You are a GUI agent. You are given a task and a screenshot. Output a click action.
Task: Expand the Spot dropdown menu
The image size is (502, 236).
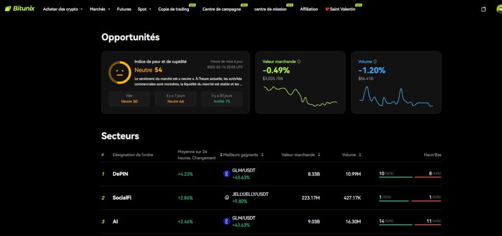(144, 9)
